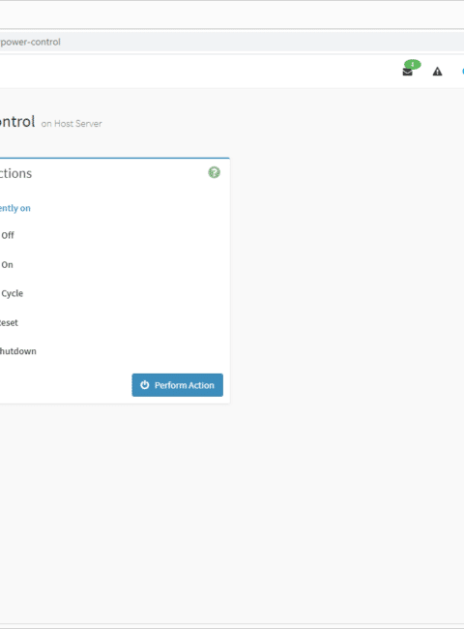Click blank header area left of envelope

pyautogui.click(x=200, y=72)
